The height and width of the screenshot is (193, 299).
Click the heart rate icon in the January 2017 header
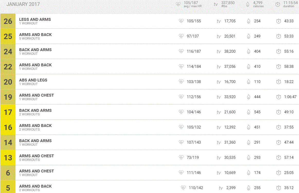pos(178,4)
